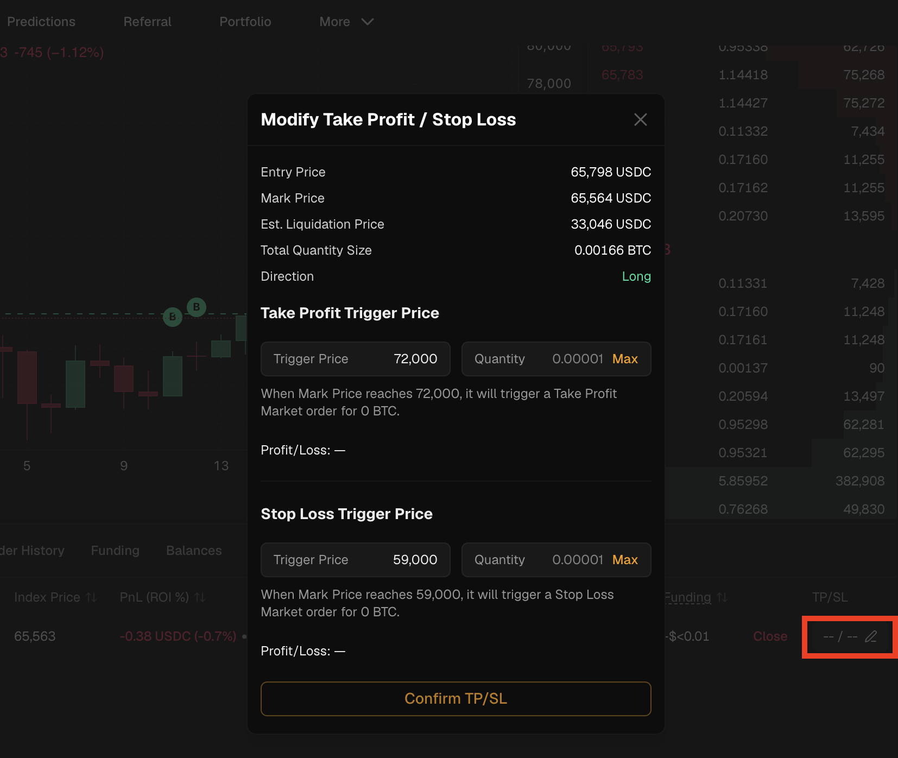Click the -$<0.01 funding value
The image size is (898, 758).
(x=688, y=636)
